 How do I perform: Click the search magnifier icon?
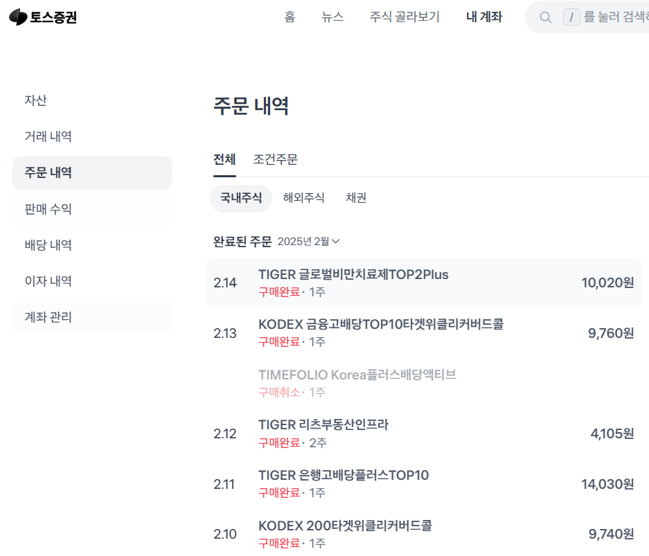(546, 17)
